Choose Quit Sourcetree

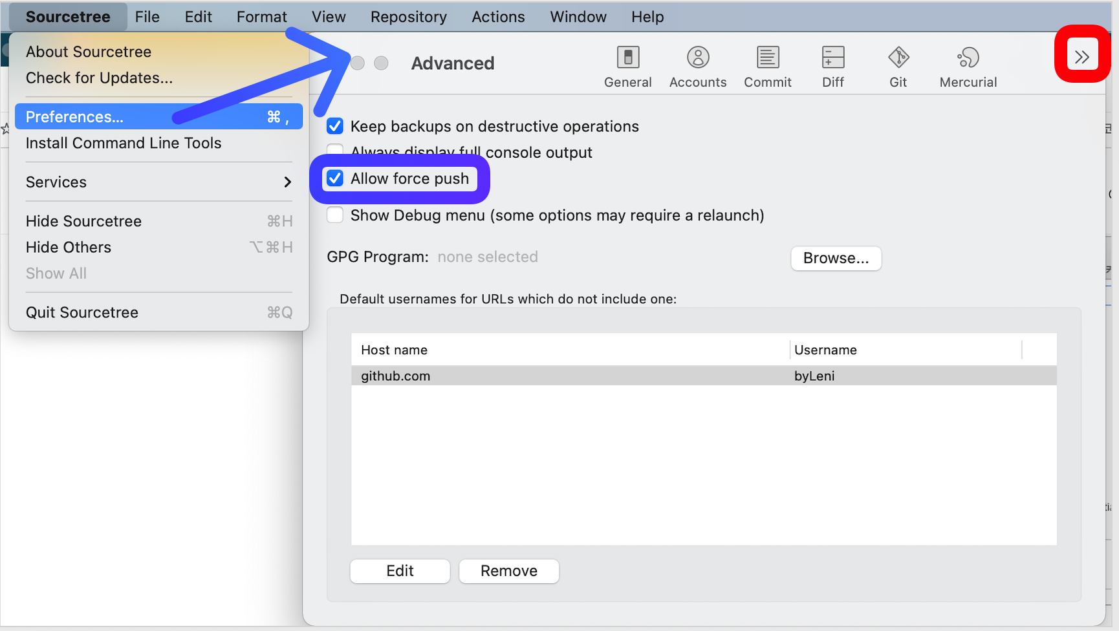tap(158, 312)
